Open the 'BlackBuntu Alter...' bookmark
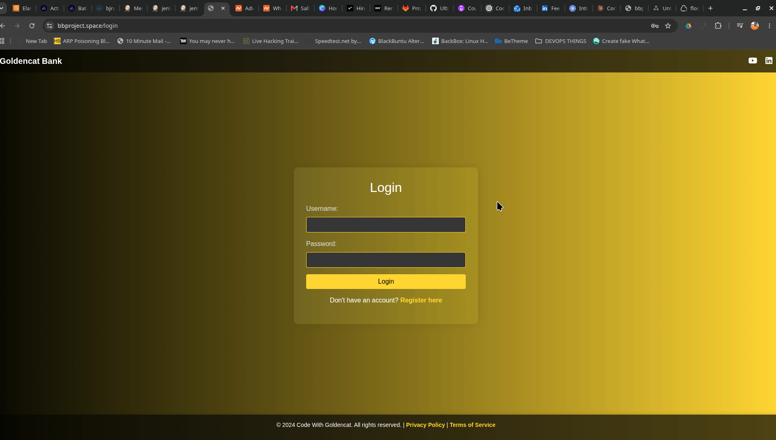The width and height of the screenshot is (776, 440). pyautogui.click(x=397, y=41)
